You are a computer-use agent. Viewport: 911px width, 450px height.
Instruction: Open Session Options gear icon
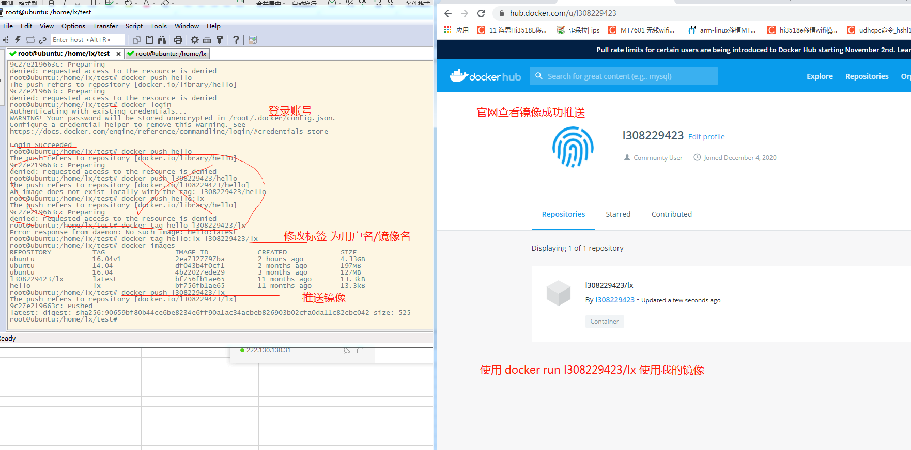click(x=195, y=40)
